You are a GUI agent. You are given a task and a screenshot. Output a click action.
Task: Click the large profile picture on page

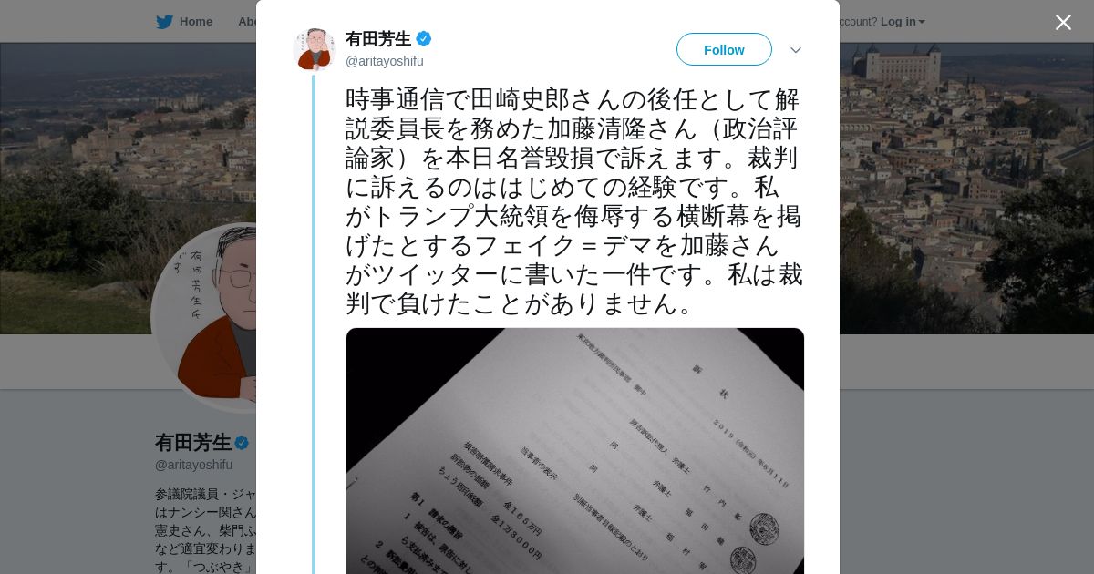pos(204,317)
